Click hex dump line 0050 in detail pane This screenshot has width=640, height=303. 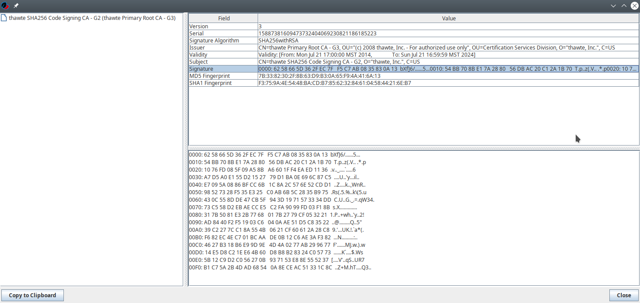[x=278, y=192]
